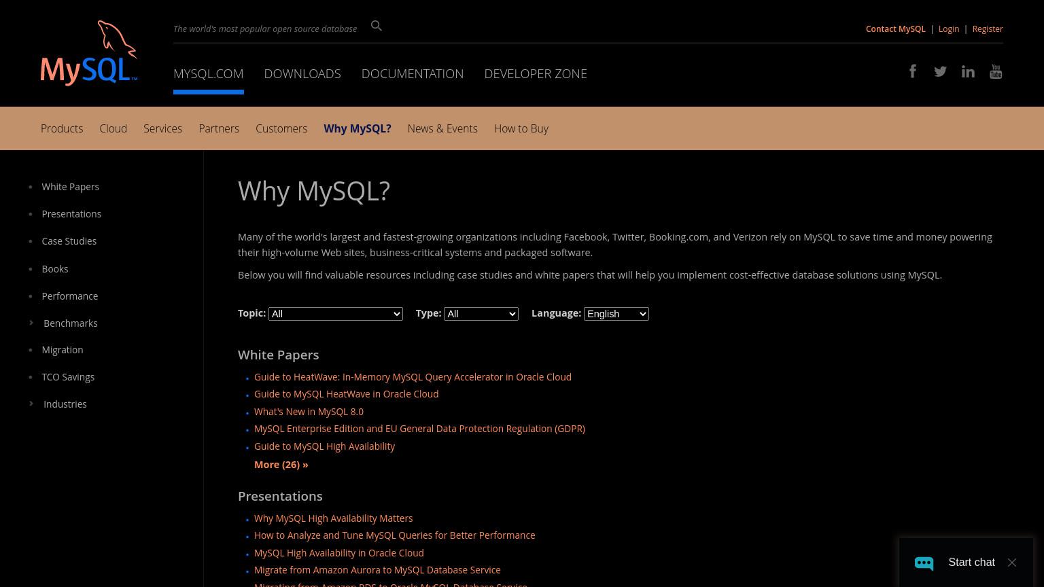
Task: Open the Language dropdown
Action: point(616,314)
